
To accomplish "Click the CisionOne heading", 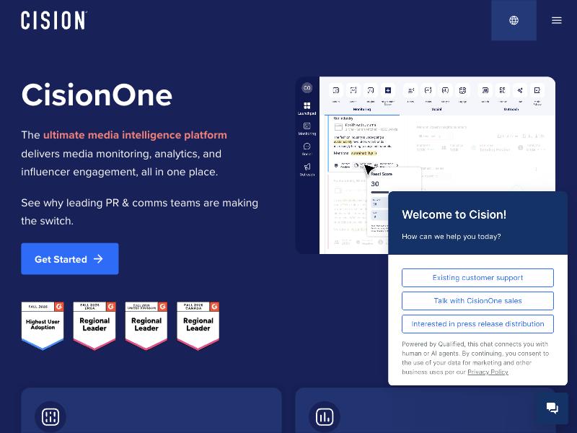I will pyautogui.click(x=97, y=95).
